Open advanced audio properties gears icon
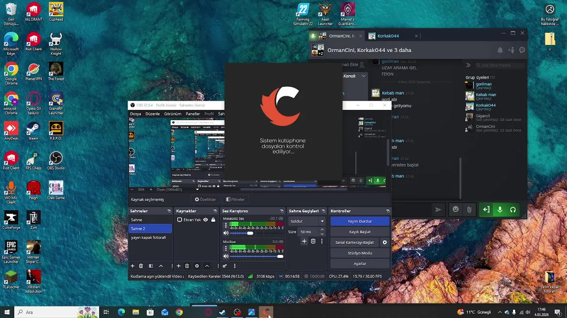Image resolution: width=567 pixels, height=318 pixels. pyautogui.click(x=225, y=266)
